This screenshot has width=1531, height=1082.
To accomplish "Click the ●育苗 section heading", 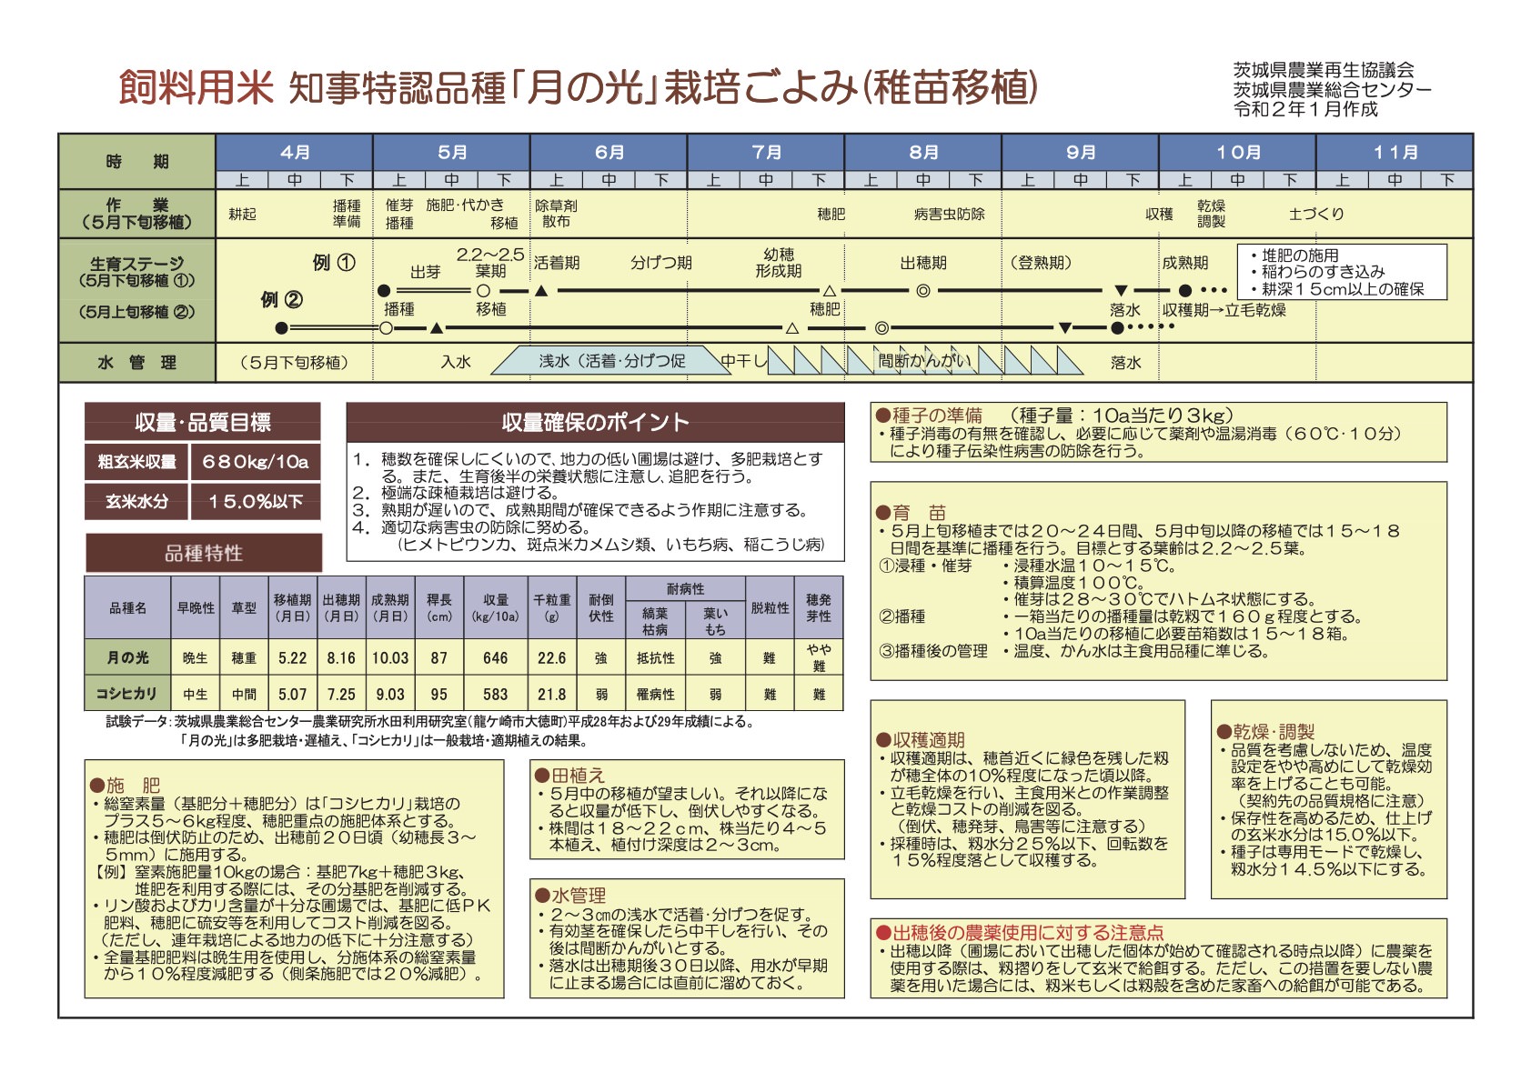I will [x=911, y=512].
